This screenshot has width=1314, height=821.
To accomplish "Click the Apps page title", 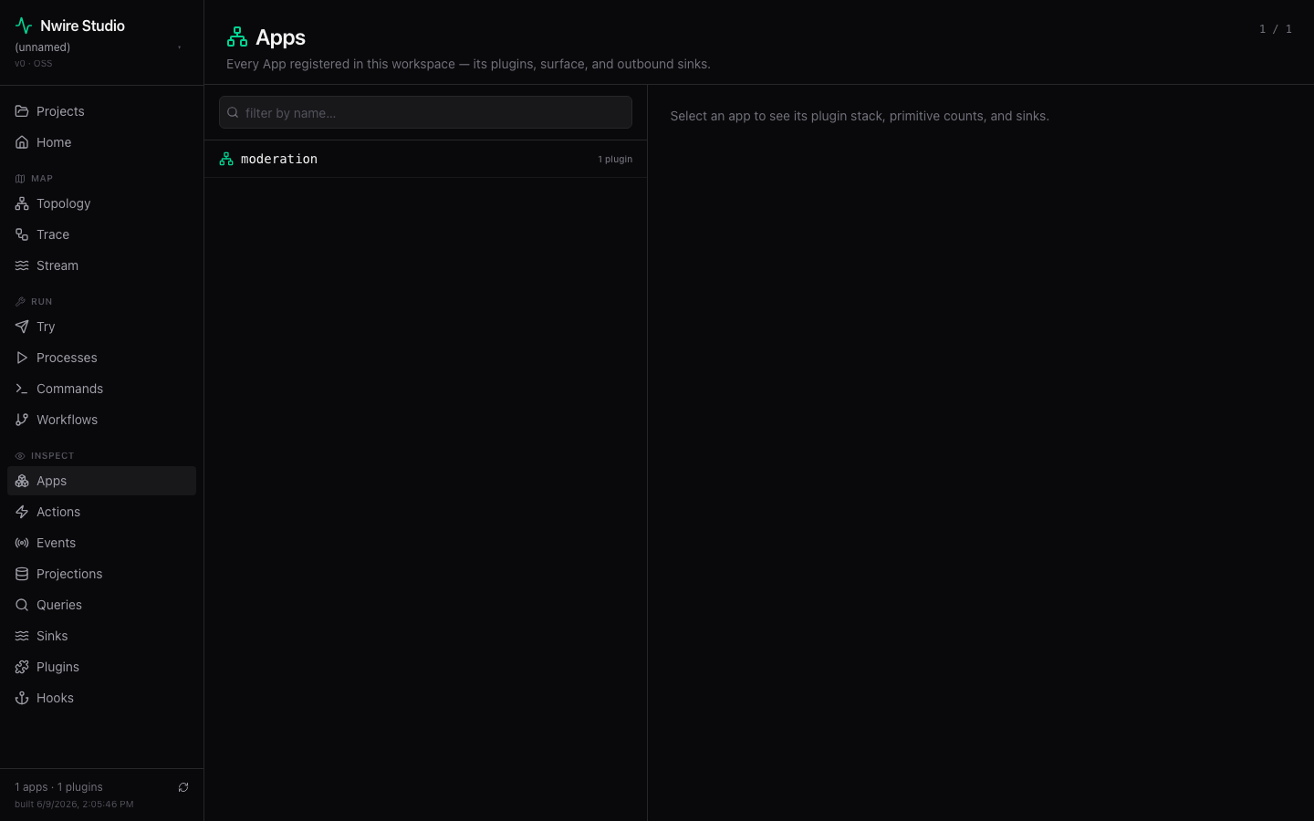I will point(280,37).
